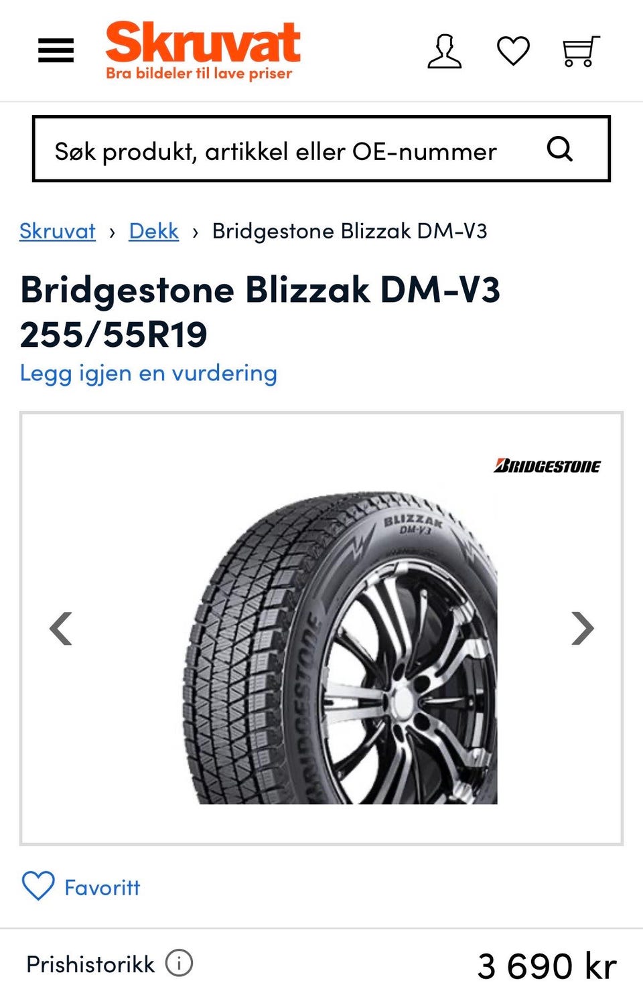
Task: Go to Dekk breadcrumb link
Action: coord(153,231)
